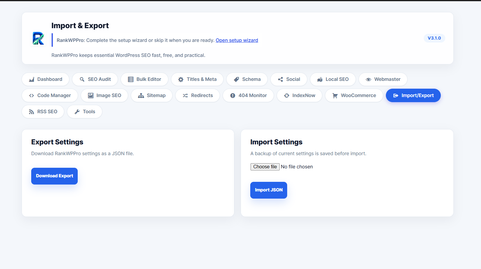Open the Redirects tab
The image size is (481, 269).
198,96
